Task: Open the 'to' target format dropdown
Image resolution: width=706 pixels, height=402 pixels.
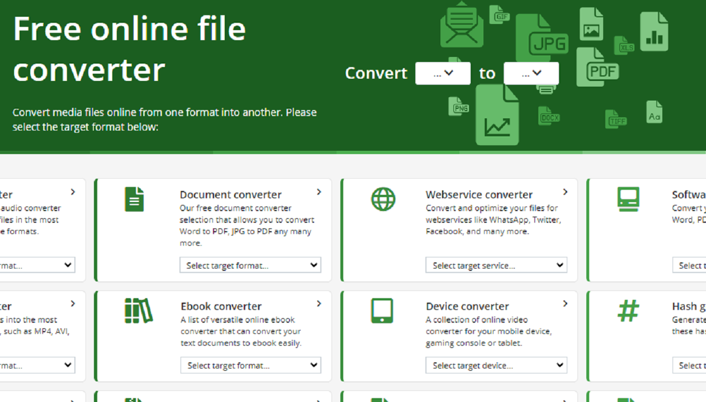Action: pos(531,73)
